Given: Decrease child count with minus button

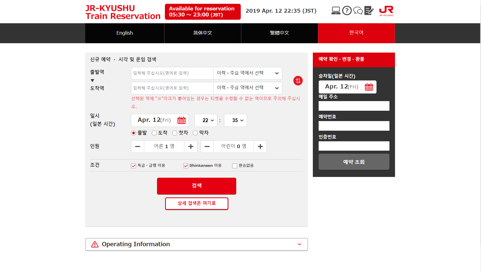Looking at the screenshot, I should click(x=207, y=147).
